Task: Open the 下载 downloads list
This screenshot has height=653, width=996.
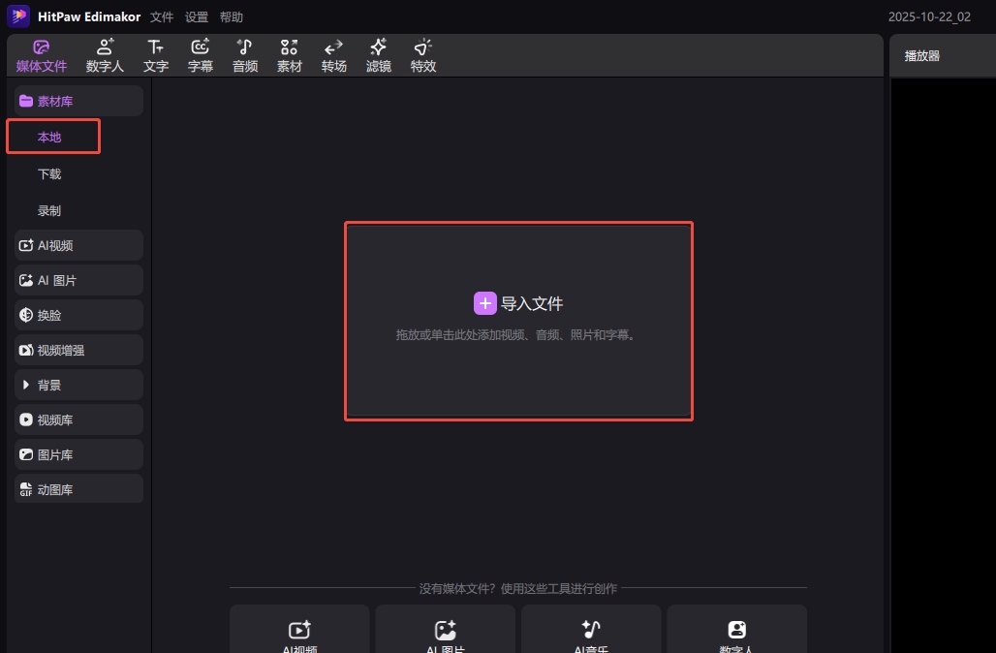Action: pyautogui.click(x=49, y=174)
